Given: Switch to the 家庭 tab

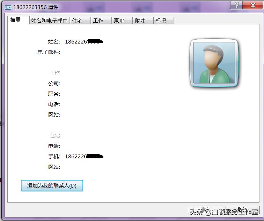Looking at the screenshot, I should coord(122,21).
